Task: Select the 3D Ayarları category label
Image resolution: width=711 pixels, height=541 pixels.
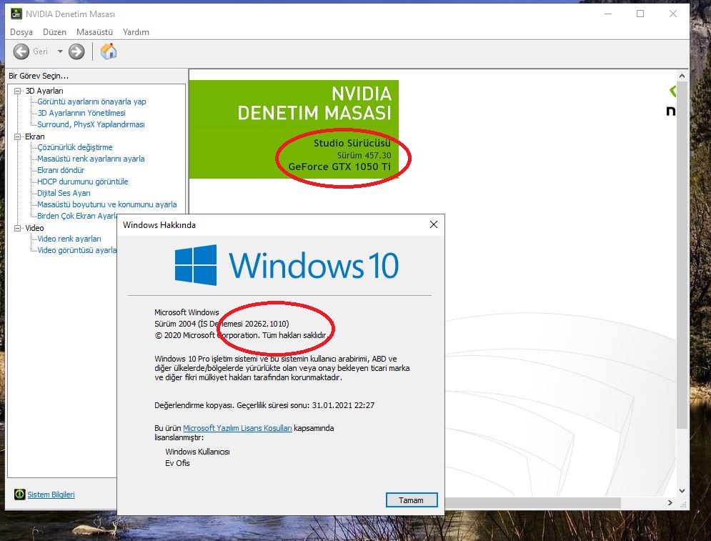Action: 44,91
